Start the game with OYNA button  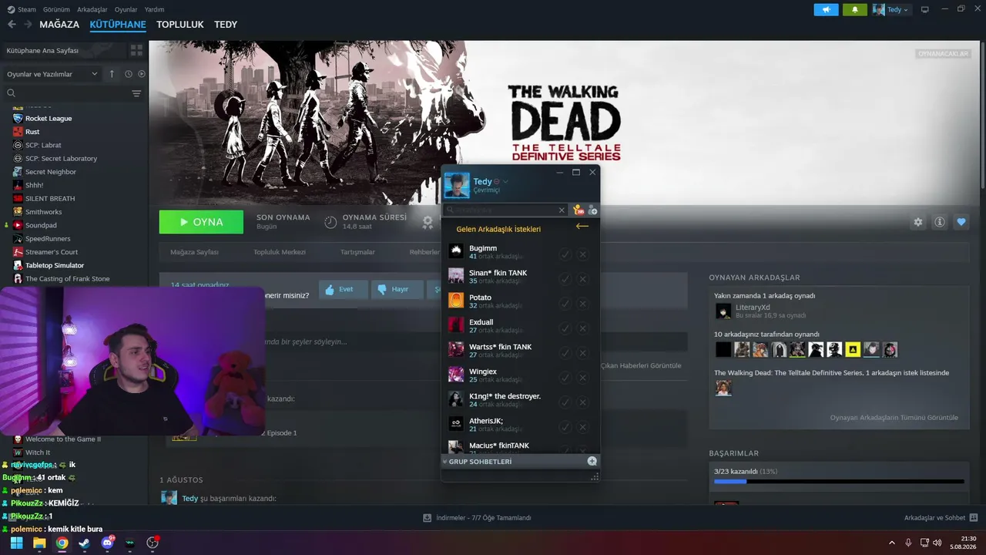pos(201,222)
